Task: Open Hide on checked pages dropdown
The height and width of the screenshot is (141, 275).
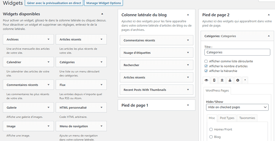Action: coord(237,107)
